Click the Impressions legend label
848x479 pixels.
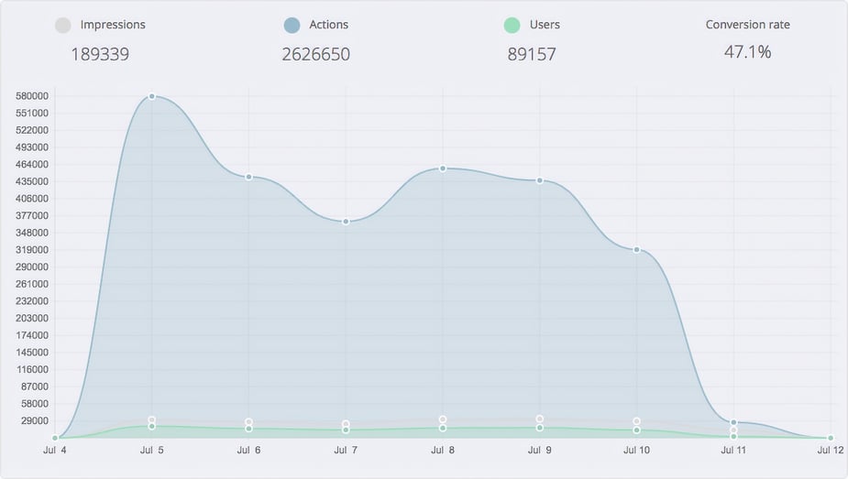point(113,25)
